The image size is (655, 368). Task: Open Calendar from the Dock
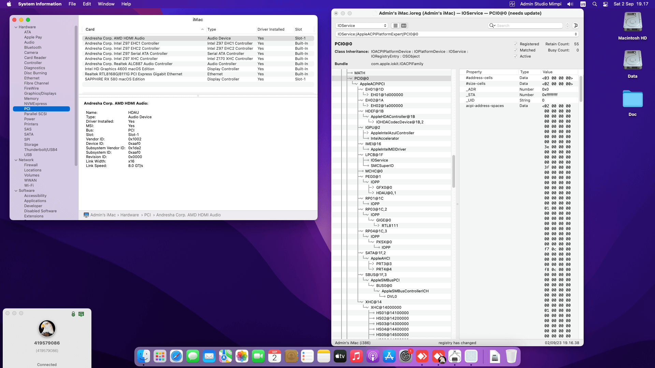point(275,356)
